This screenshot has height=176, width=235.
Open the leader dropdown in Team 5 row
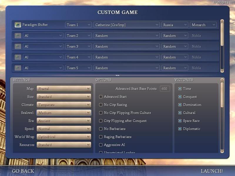(127, 68)
